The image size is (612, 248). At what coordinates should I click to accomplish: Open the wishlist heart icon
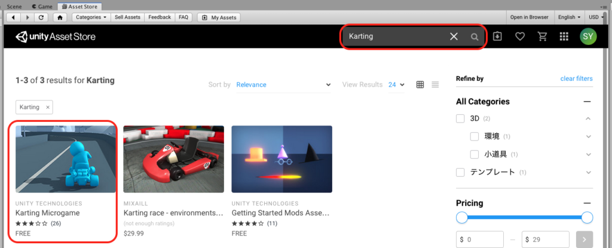click(x=520, y=37)
